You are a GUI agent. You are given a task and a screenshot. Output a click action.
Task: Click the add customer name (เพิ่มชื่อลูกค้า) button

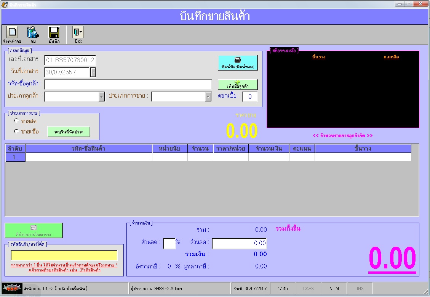tap(238, 85)
